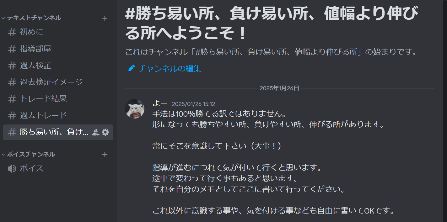
Task: Click the 2025/01/26 15:12 message timestamp
Action: (193, 104)
